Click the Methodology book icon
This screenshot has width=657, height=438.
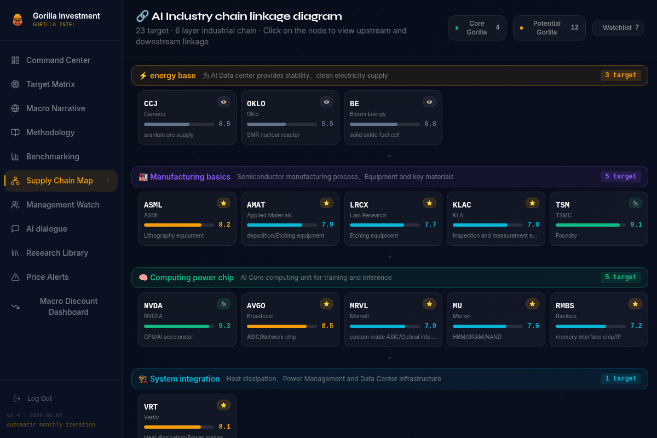[15, 132]
